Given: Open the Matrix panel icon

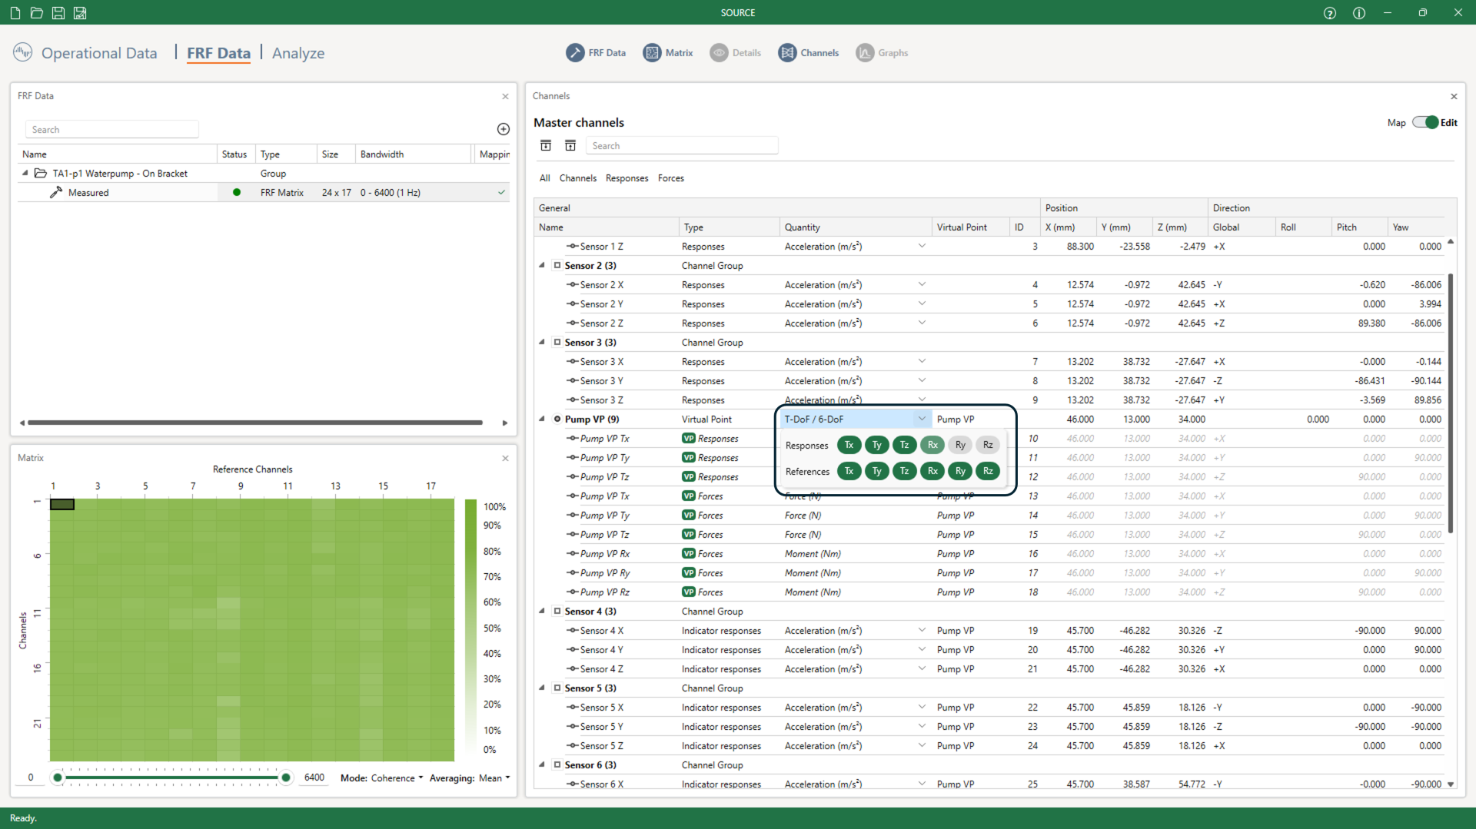Looking at the screenshot, I should coord(652,53).
